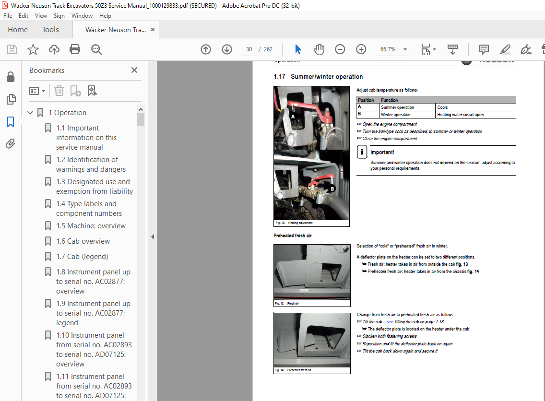Open bookmark 1.4 Type labels

pyautogui.click(x=89, y=209)
